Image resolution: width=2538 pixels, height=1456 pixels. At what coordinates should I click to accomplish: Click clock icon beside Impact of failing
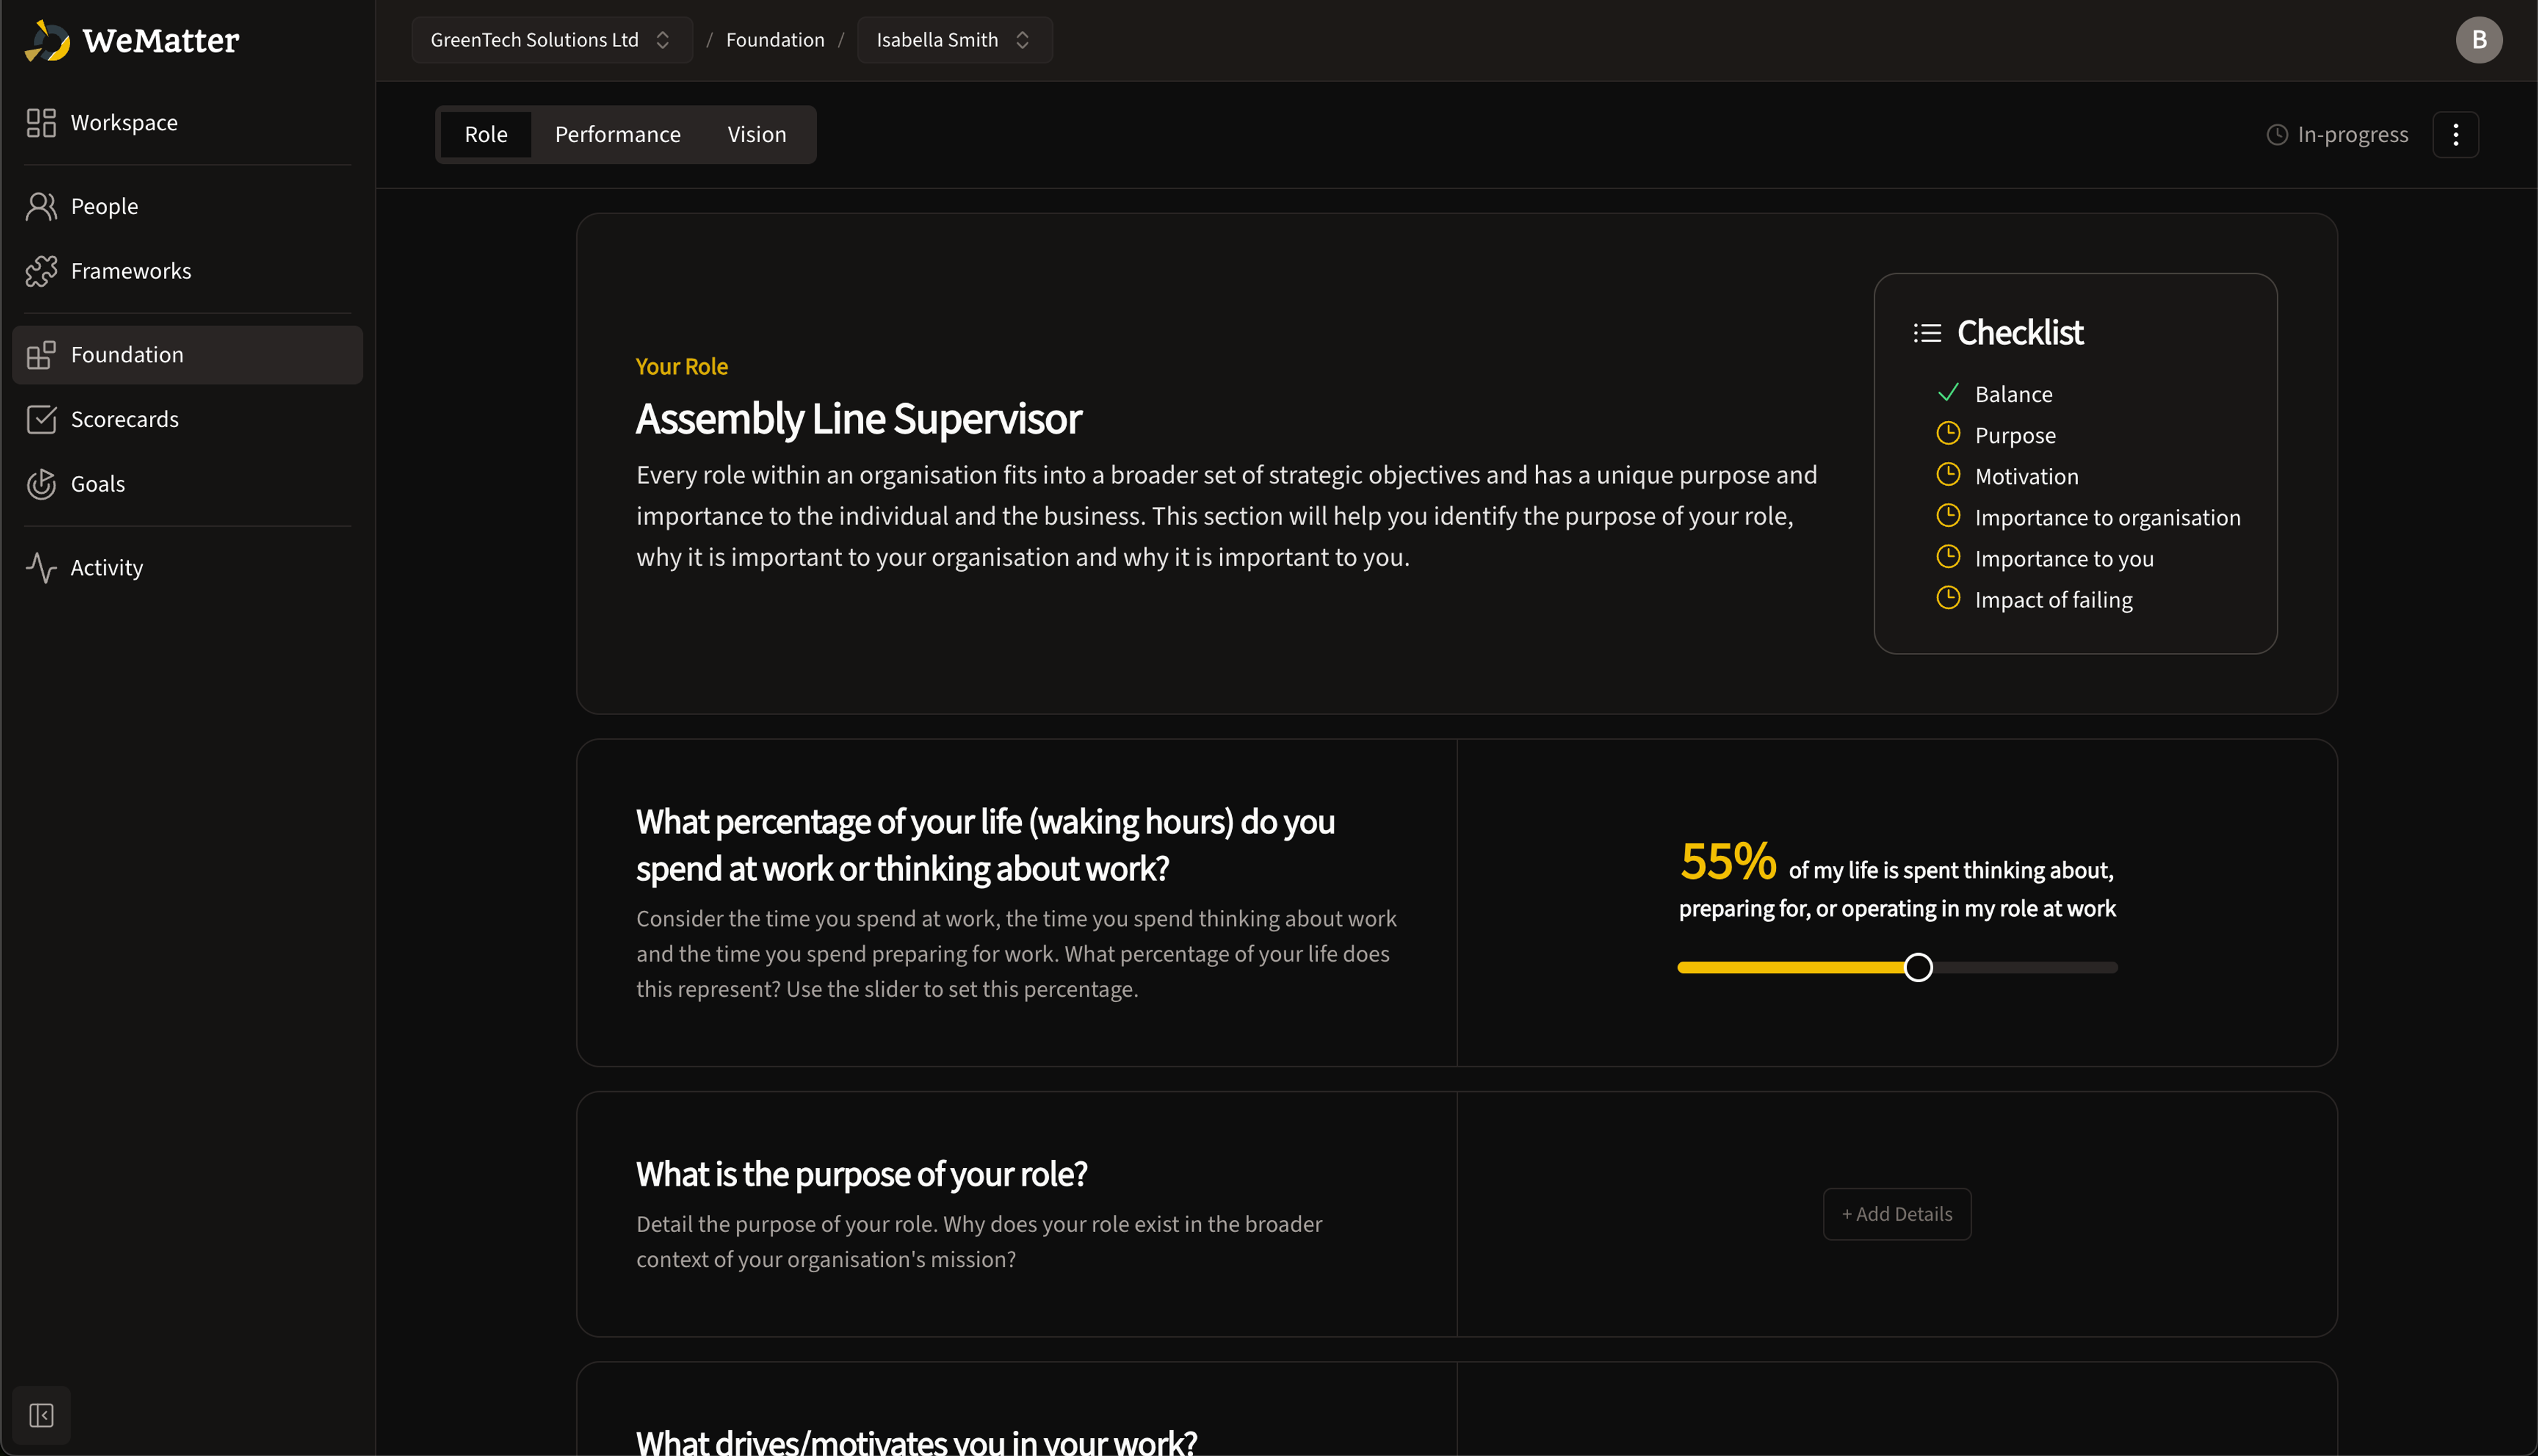[x=1948, y=597]
